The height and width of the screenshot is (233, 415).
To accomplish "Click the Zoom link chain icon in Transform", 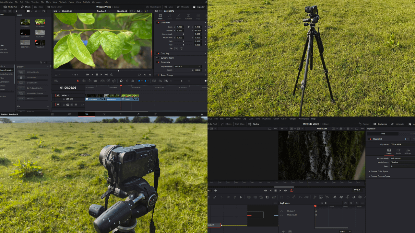I will click(x=188, y=27).
